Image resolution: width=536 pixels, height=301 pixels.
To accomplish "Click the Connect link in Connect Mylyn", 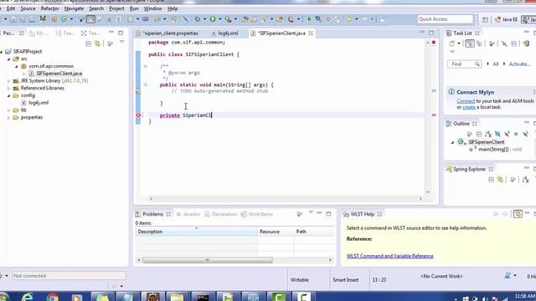I will pos(466,101).
